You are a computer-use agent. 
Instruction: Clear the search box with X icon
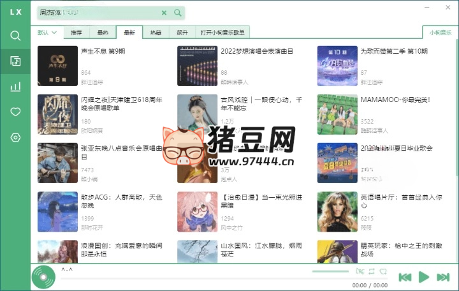coord(164,13)
